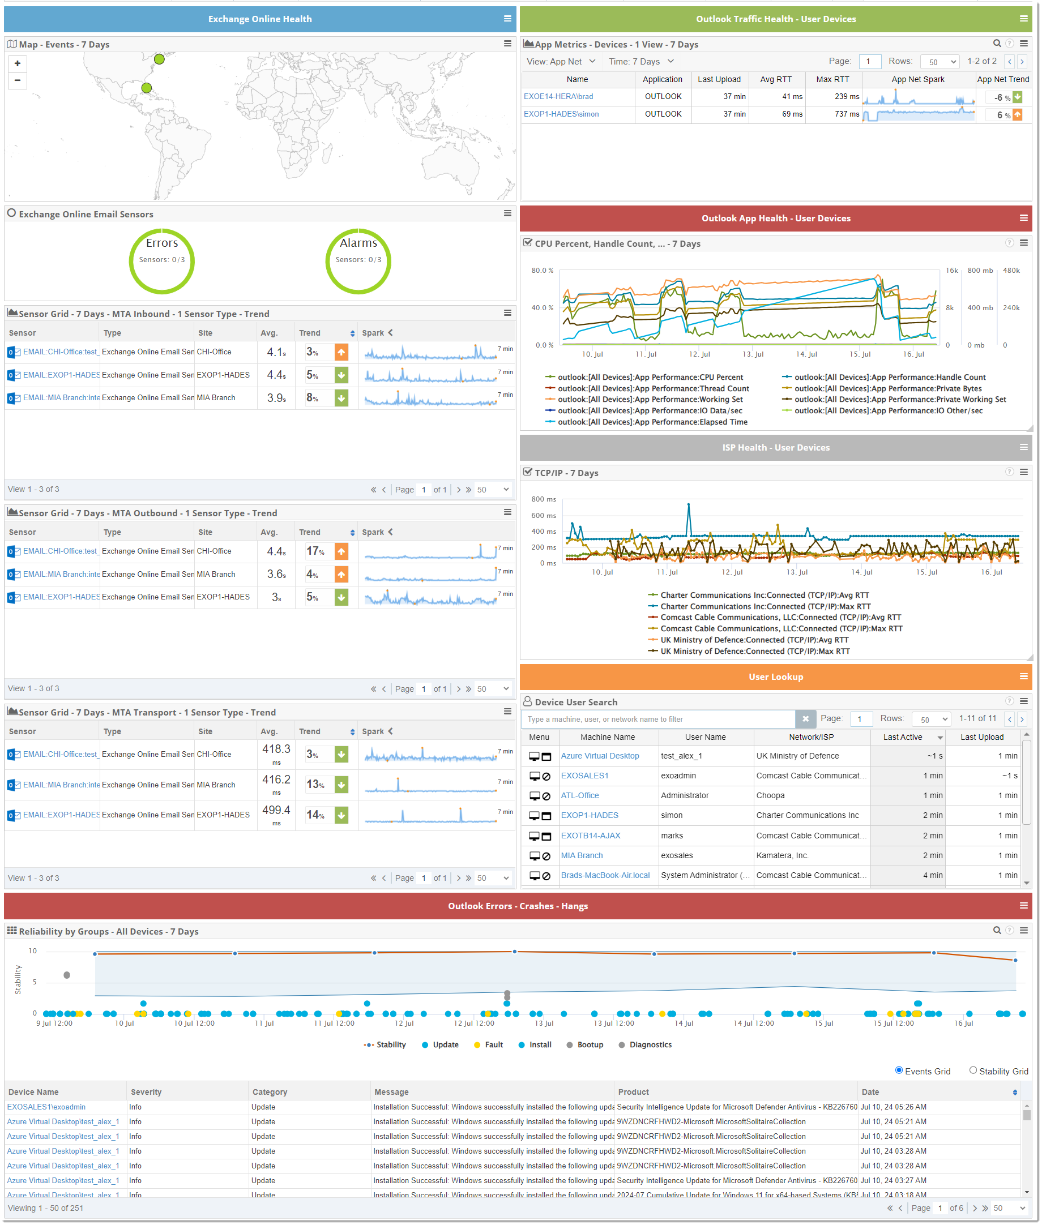Toggle checkbox on CPU Percent panel title
The image size is (1042, 1225).
point(527,243)
